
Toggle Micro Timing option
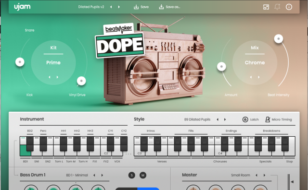coord(279,119)
